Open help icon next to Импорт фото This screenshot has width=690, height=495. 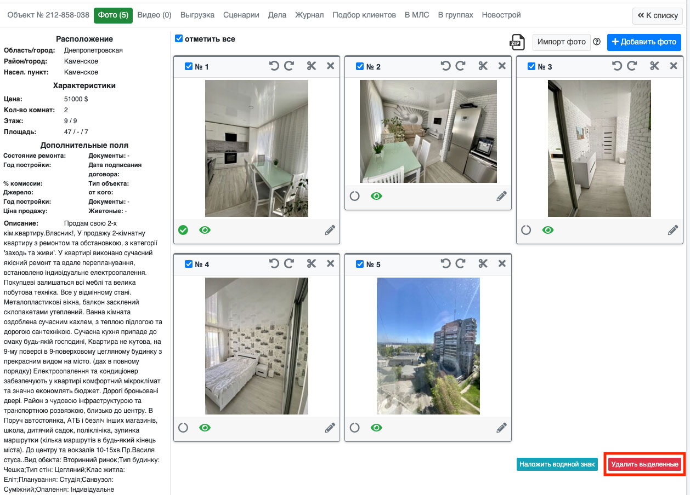coord(597,42)
